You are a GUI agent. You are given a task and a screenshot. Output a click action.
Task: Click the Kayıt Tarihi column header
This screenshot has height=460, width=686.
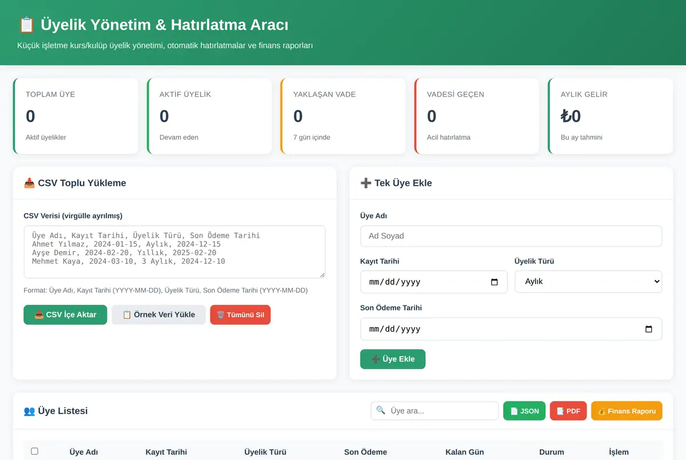tap(166, 452)
